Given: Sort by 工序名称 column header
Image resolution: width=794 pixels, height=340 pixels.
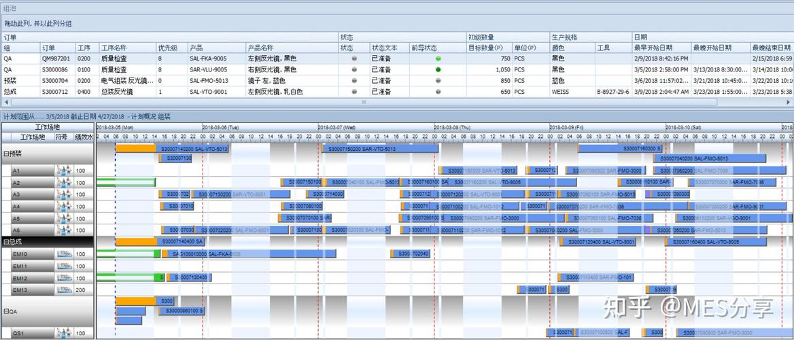Looking at the screenshot, I should 128,48.
